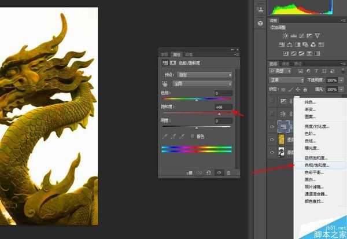
Task: Open the 正常 blend mode dropdown
Action: click(x=287, y=80)
